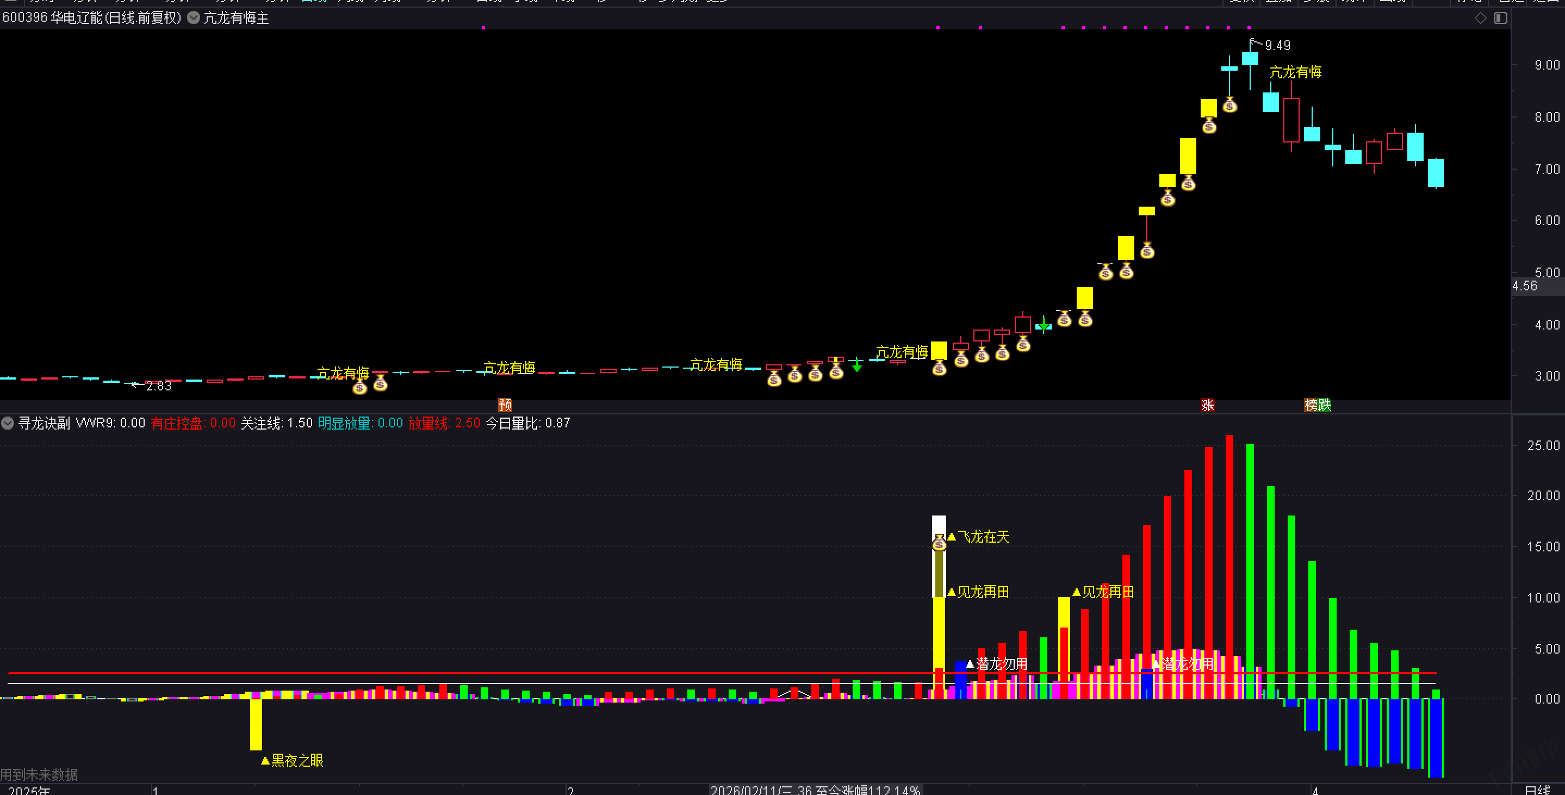
Task: Click the 榜 event marker
Action: click(x=1311, y=405)
